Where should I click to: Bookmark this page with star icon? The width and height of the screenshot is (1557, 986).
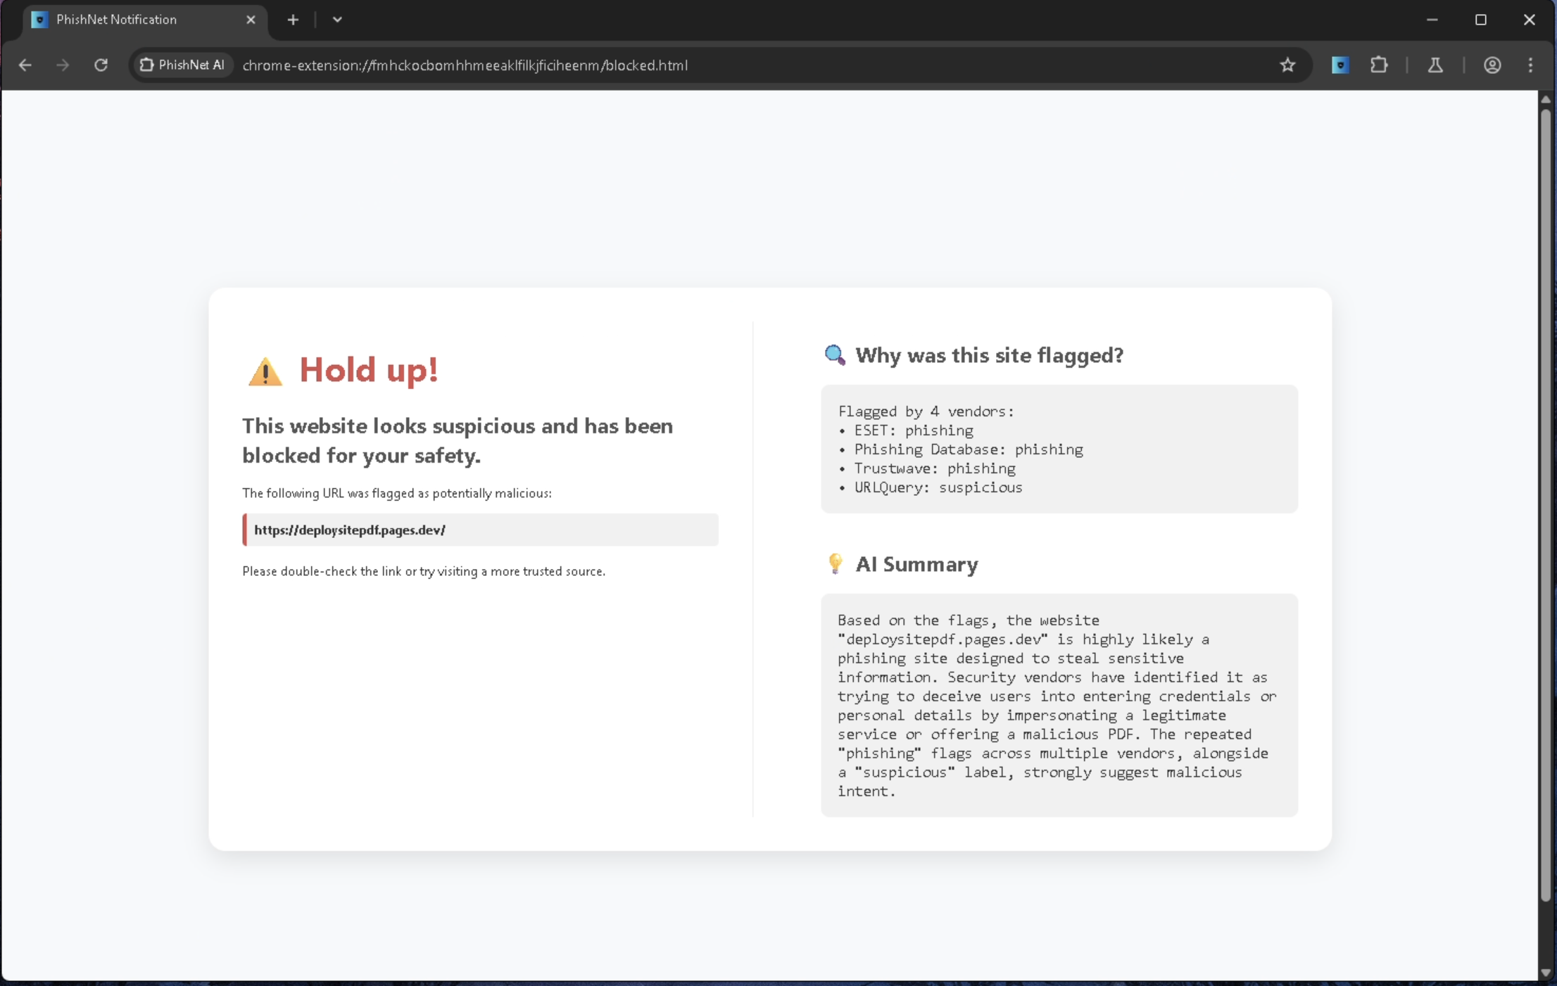[1287, 65]
